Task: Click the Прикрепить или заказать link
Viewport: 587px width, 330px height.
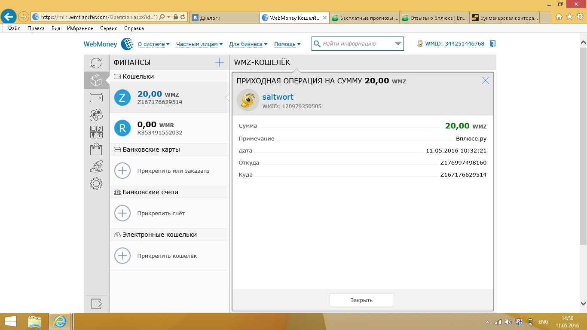Action: pos(173,171)
